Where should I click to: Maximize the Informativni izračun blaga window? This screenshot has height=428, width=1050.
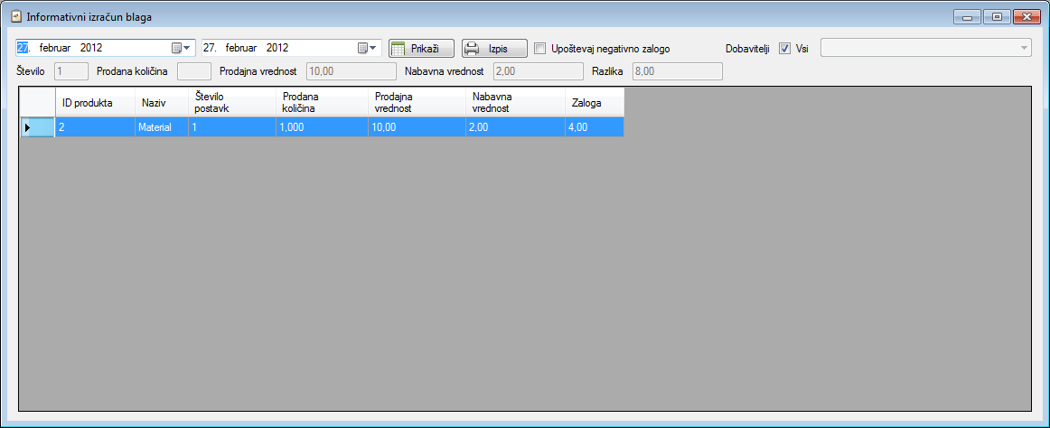click(x=997, y=16)
